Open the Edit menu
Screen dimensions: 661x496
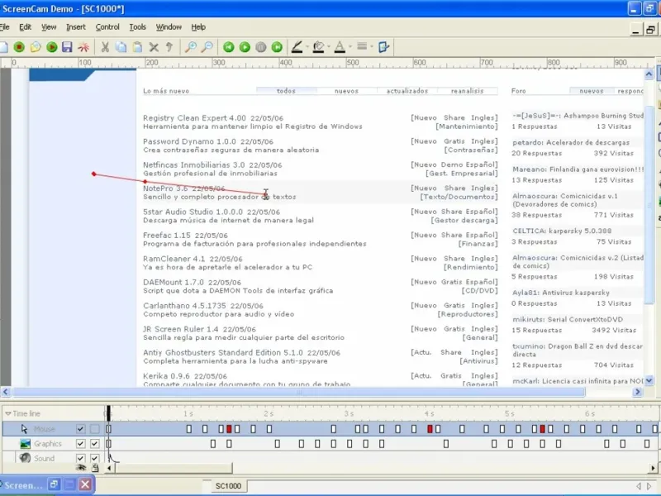coord(26,27)
